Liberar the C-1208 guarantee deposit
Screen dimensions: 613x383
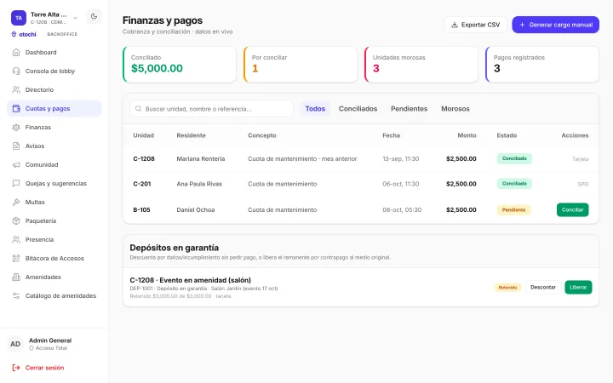[578, 288]
